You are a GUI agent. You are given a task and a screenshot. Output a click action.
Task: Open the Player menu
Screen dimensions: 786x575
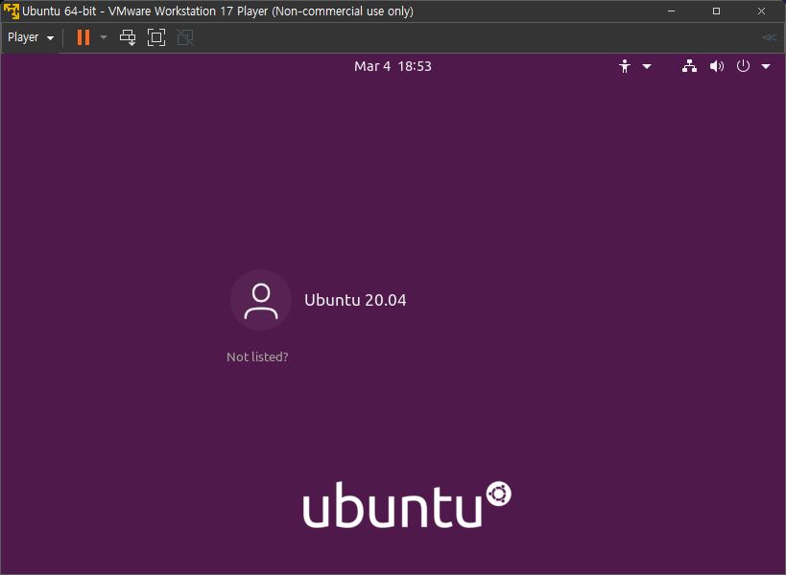point(23,36)
